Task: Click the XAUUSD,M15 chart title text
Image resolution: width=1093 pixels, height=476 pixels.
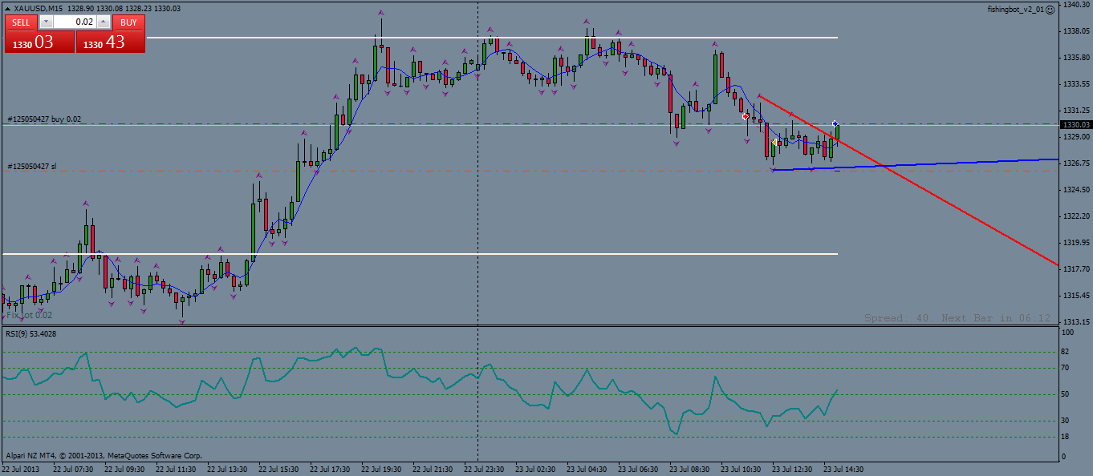Action: [39, 8]
